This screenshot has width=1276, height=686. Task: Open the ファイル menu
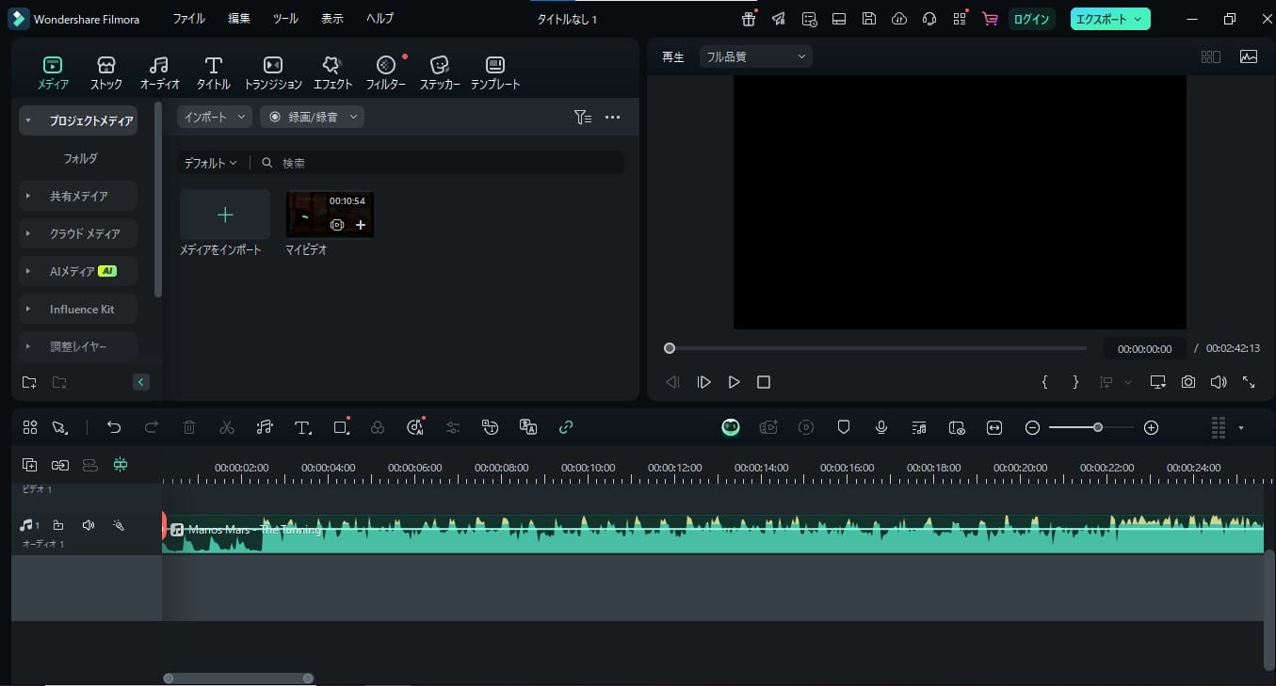pos(188,19)
